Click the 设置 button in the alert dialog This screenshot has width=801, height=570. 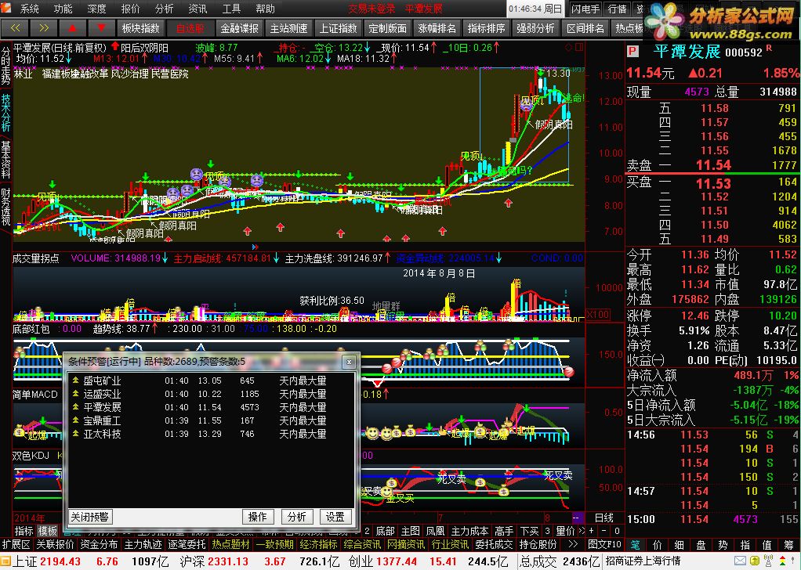[335, 517]
